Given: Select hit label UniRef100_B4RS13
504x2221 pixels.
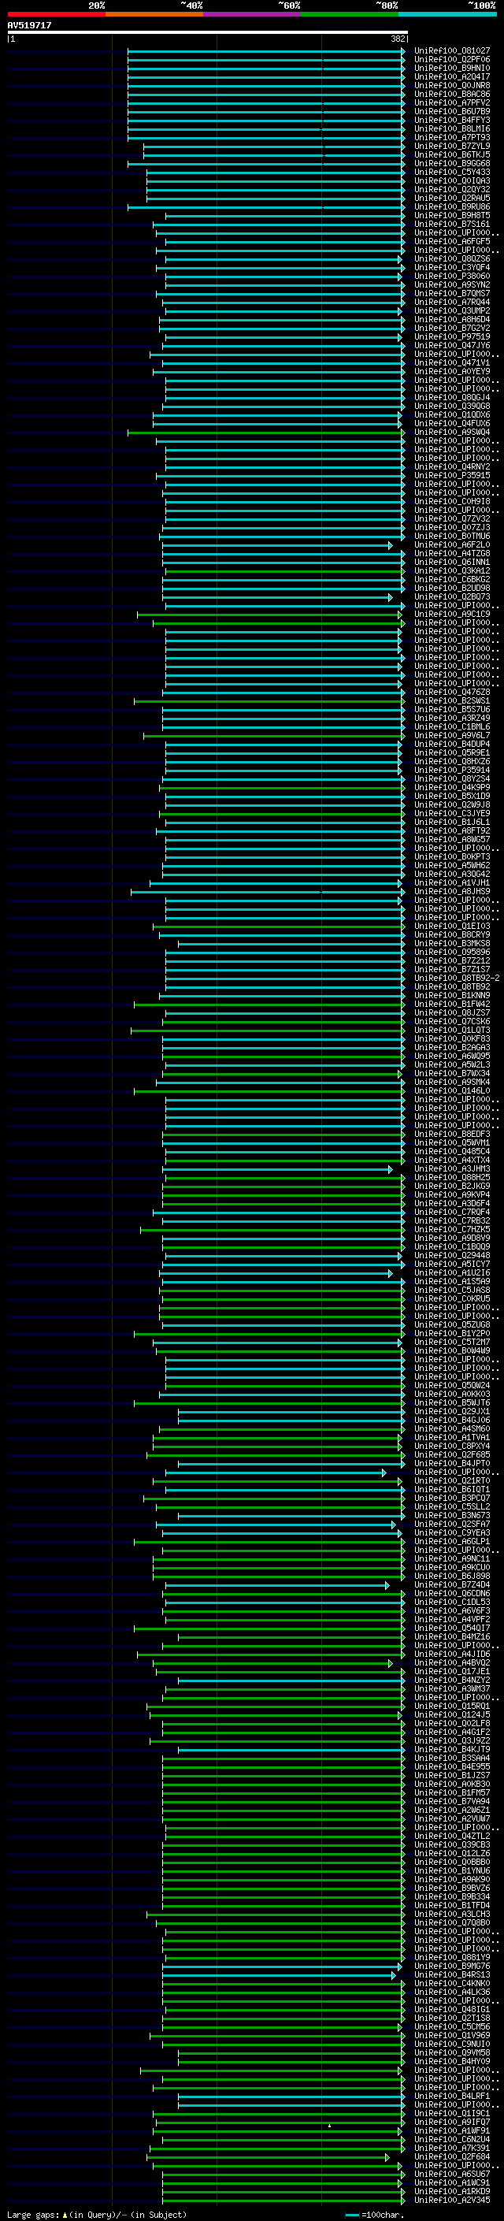Looking at the screenshot, I should tap(452, 1975).
